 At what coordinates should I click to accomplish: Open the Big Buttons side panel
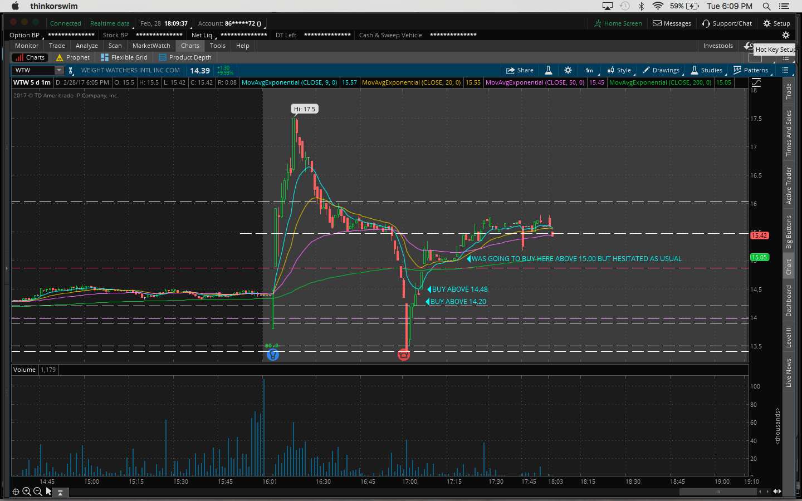tap(789, 232)
